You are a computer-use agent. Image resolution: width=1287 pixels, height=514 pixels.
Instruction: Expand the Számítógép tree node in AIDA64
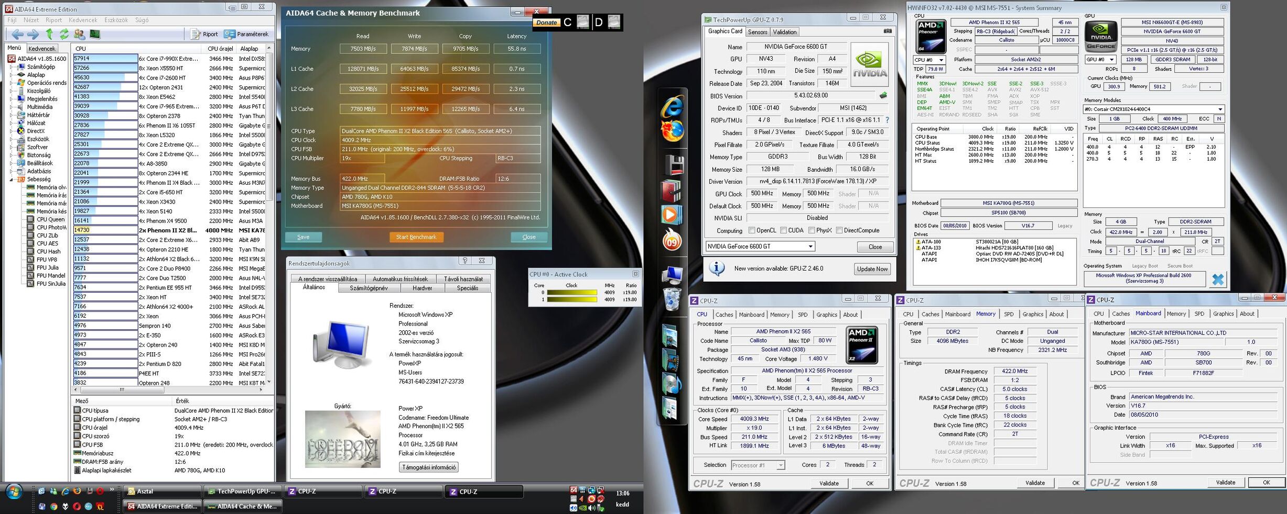coord(12,67)
